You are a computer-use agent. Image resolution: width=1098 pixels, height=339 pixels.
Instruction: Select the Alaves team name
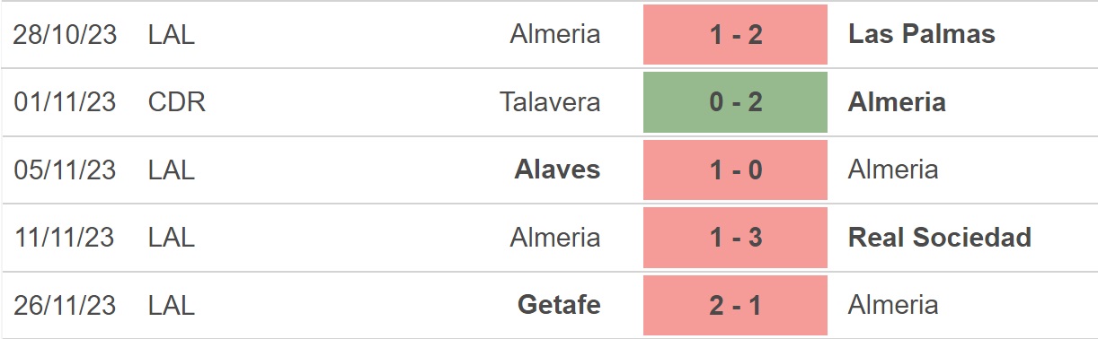(557, 169)
